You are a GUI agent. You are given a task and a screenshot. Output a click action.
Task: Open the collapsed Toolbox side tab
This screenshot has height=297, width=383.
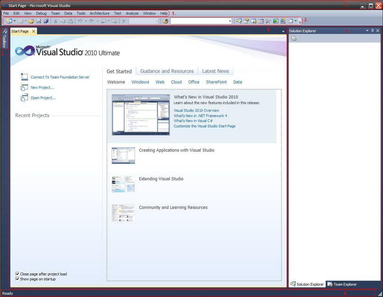(4, 38)
